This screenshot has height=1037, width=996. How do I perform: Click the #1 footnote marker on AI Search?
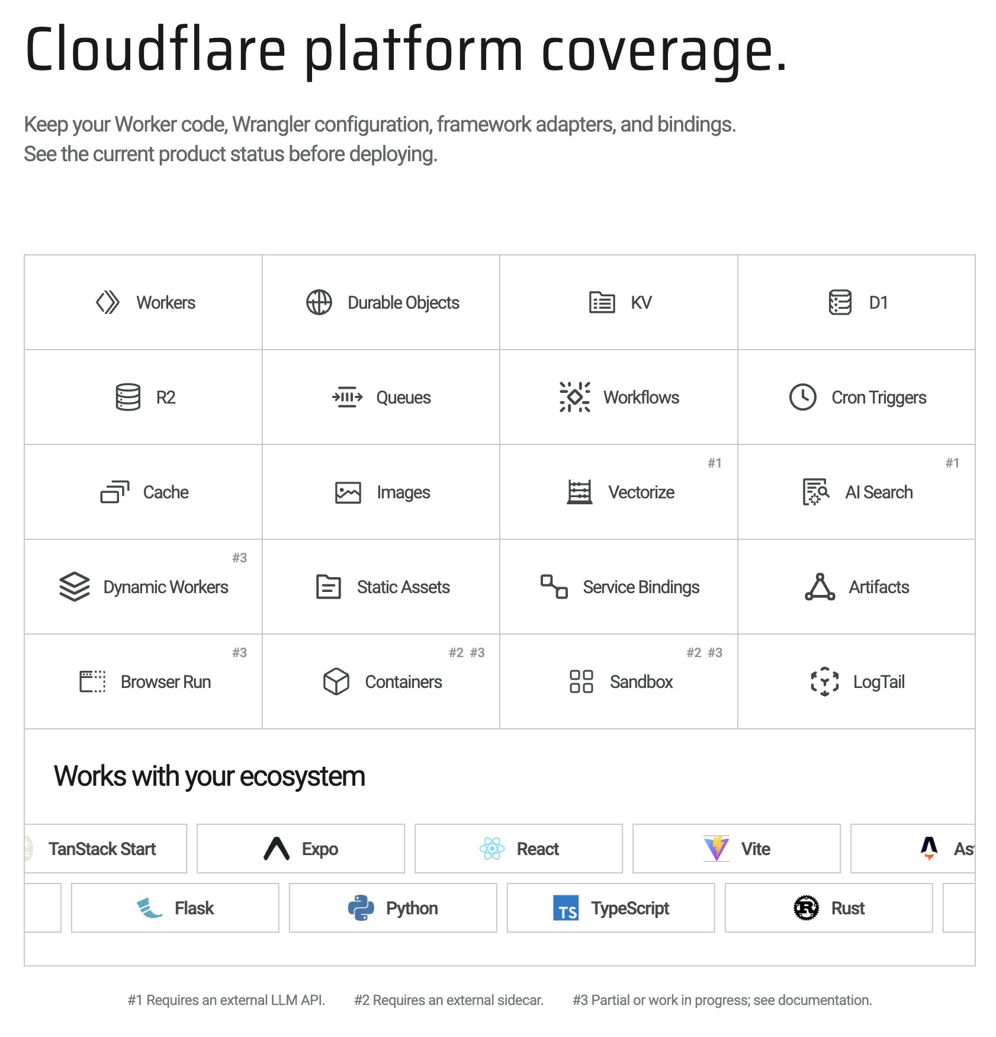pyautogui.click(x=952, y=463)
